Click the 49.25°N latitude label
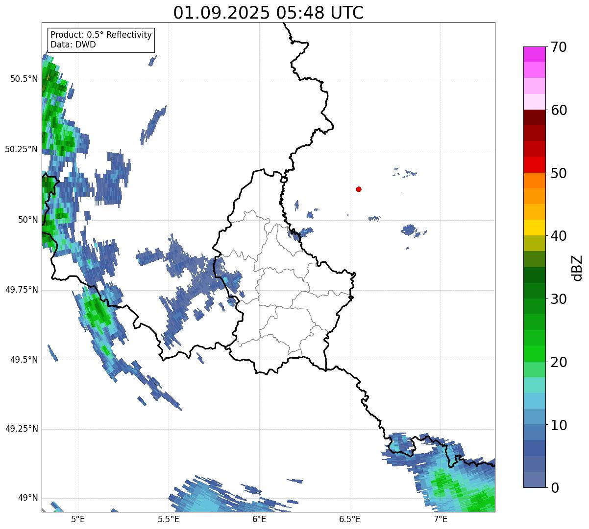Screen dimensions: 589x529 pyautogui.click(x=22, y=429)
